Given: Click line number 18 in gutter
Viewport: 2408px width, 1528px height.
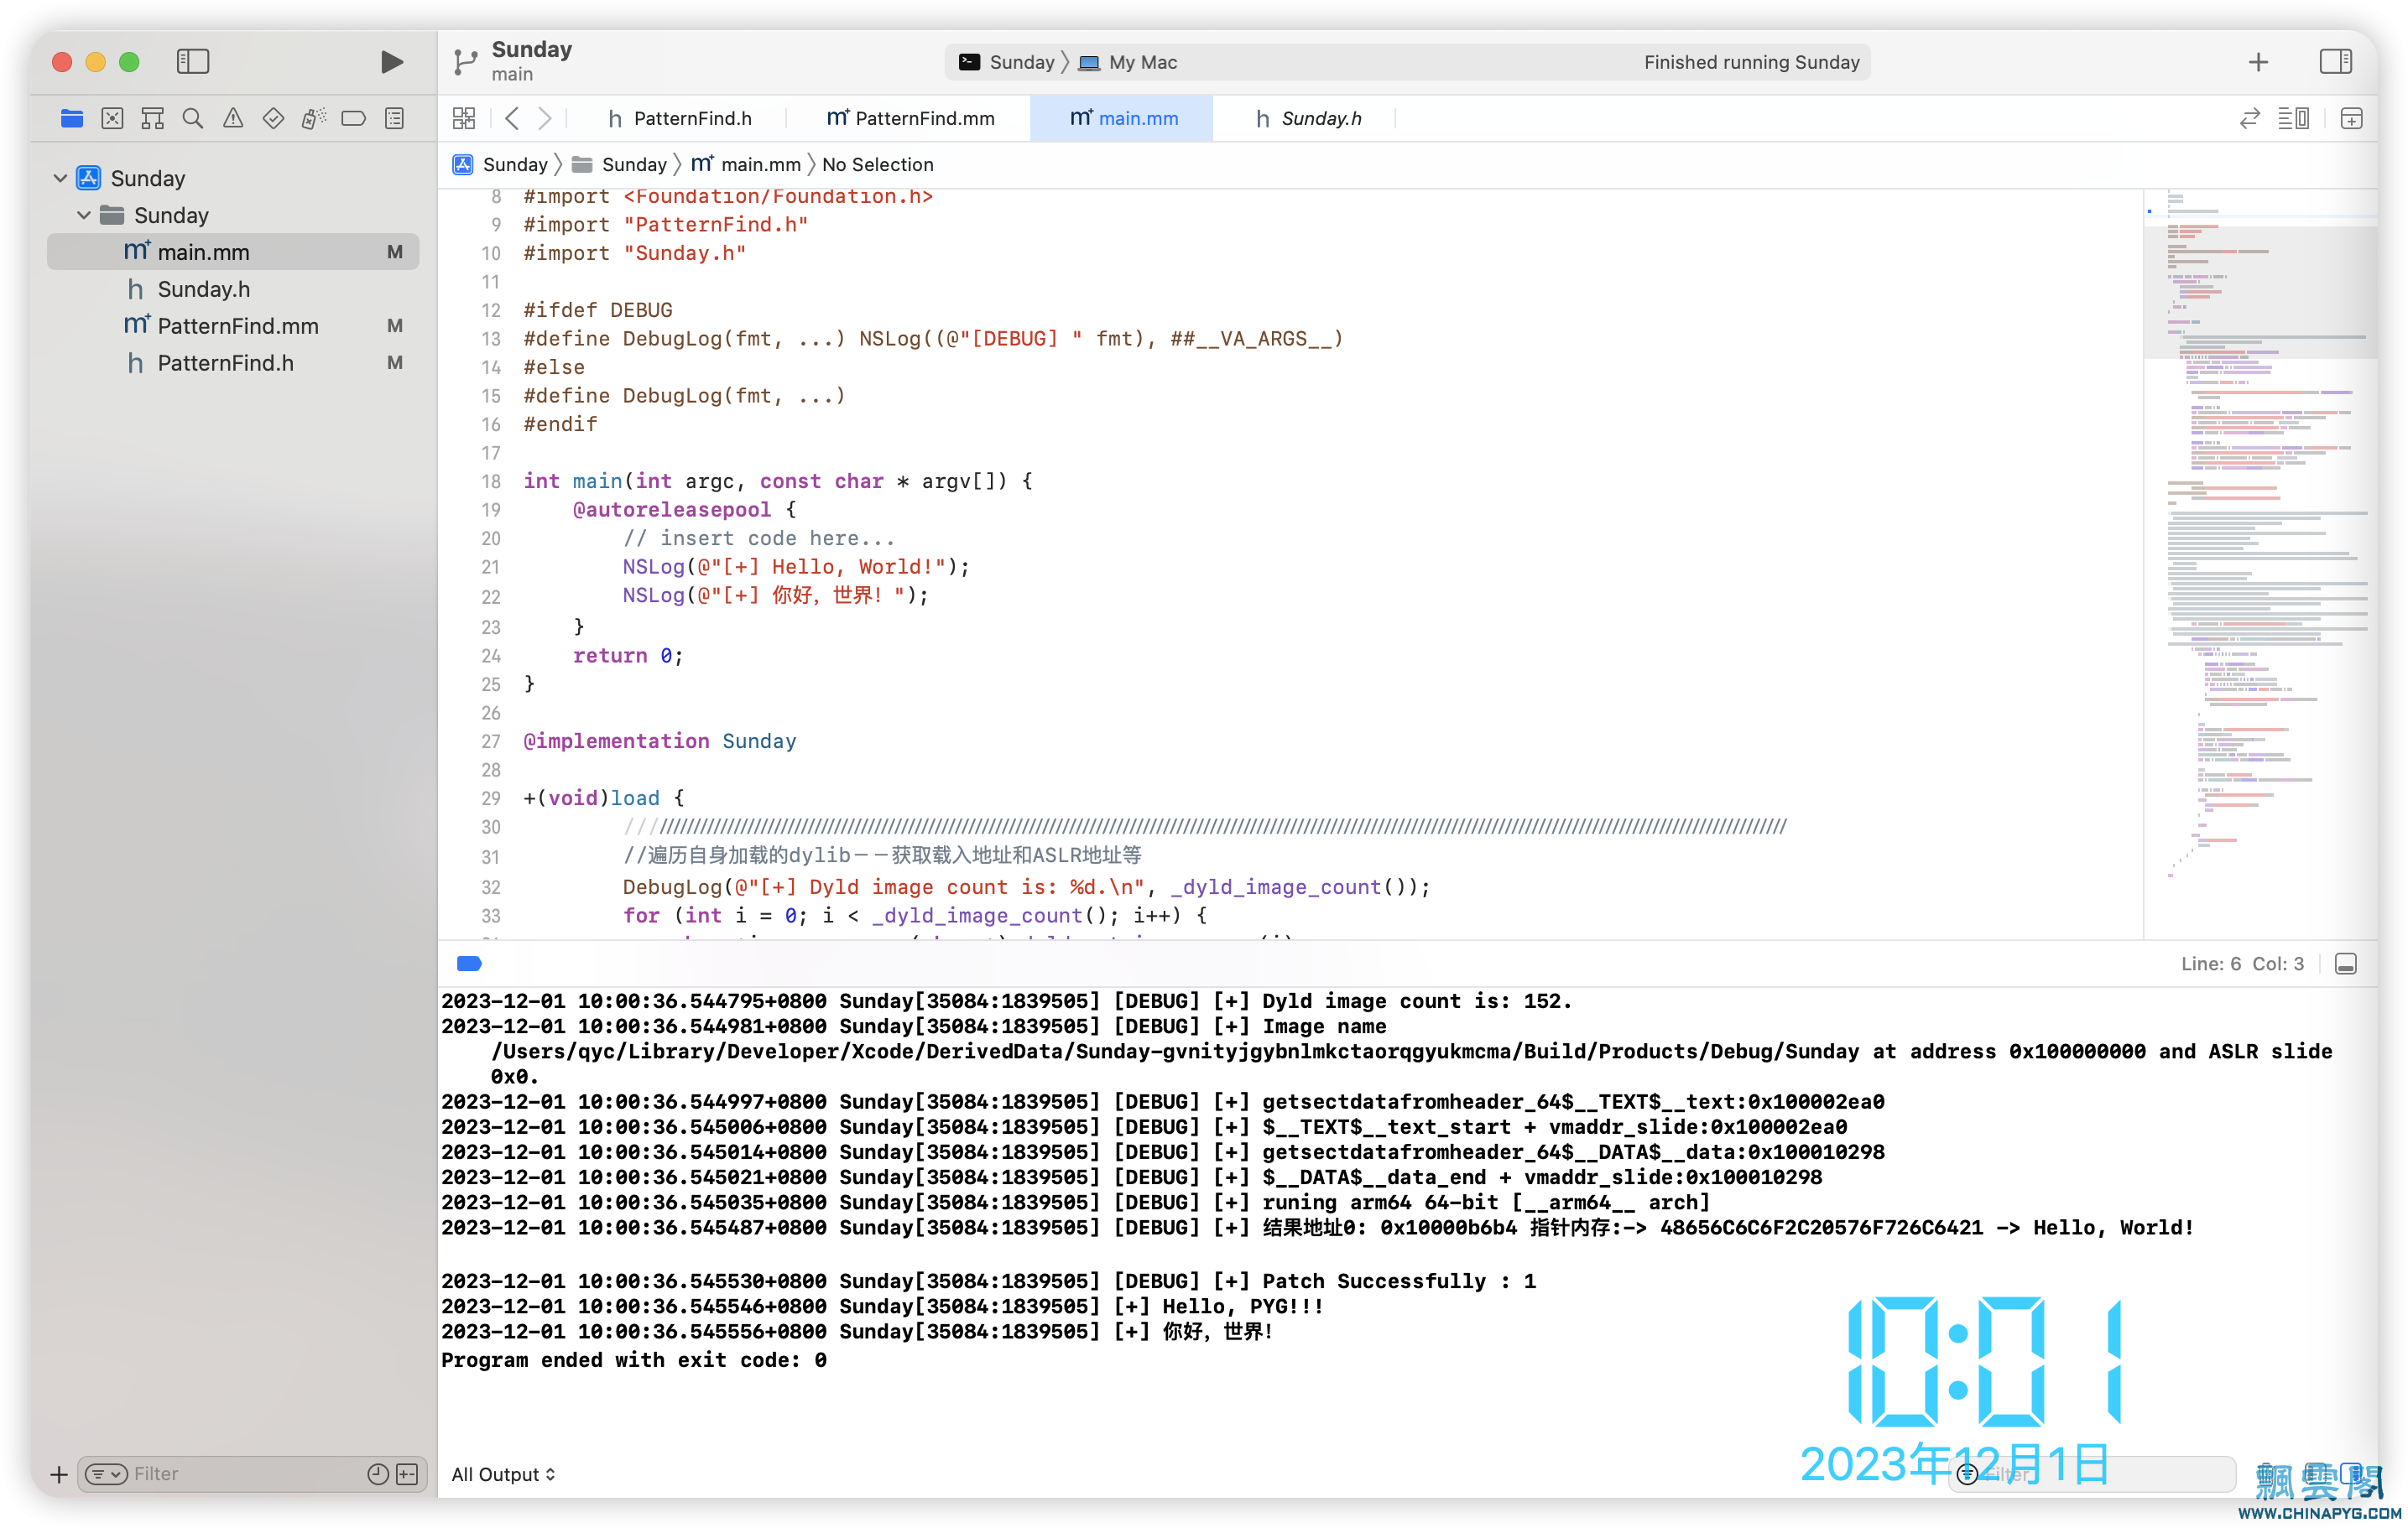Looking at the screenshot, I should click(490, 481).
